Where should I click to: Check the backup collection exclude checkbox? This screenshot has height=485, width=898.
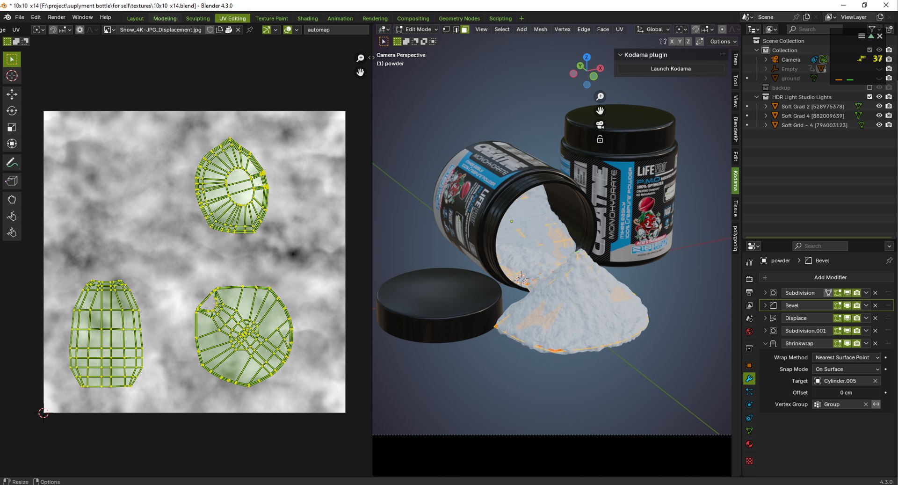[869, 87]
